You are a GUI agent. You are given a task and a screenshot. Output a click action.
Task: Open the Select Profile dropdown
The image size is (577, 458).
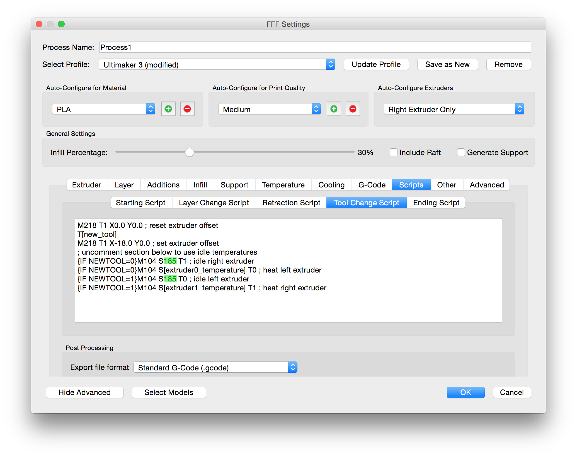coord(217,64)
